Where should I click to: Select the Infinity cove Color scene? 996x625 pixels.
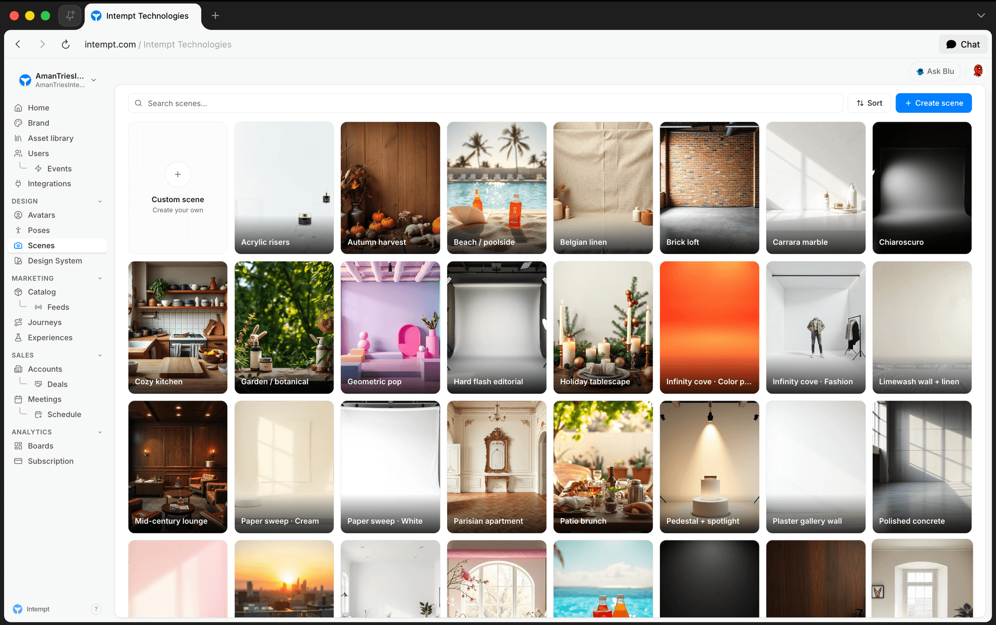pyautogui.click(x=710, y=328)
